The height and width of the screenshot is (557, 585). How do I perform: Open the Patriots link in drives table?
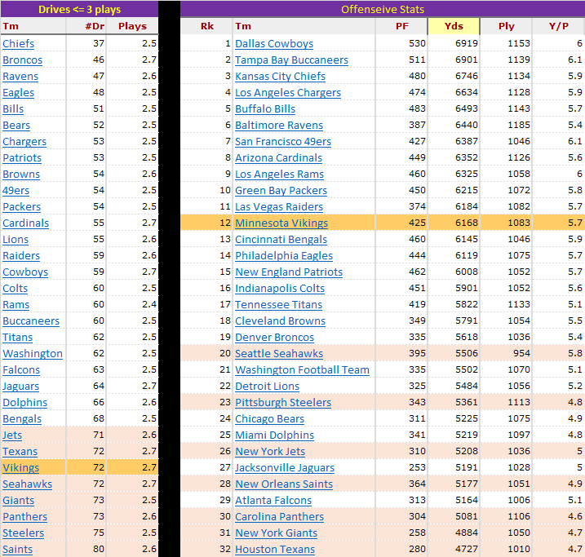pyautogui.click(x=22, y=158)
